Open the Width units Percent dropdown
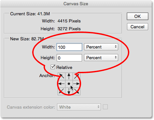This screenshot has height=120, width=154. click(101, 47)
